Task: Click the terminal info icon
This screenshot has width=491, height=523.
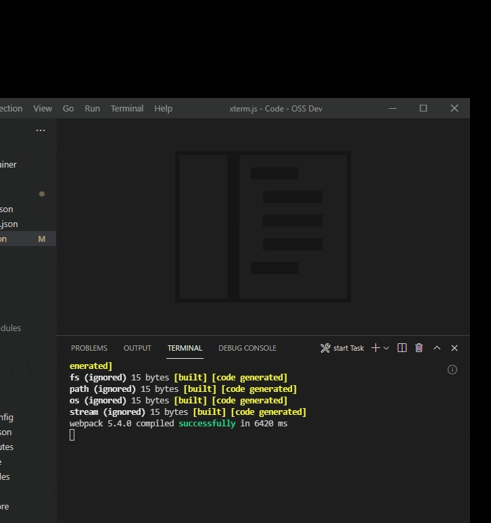Action: pyautogui.click(x=452, y=370)
